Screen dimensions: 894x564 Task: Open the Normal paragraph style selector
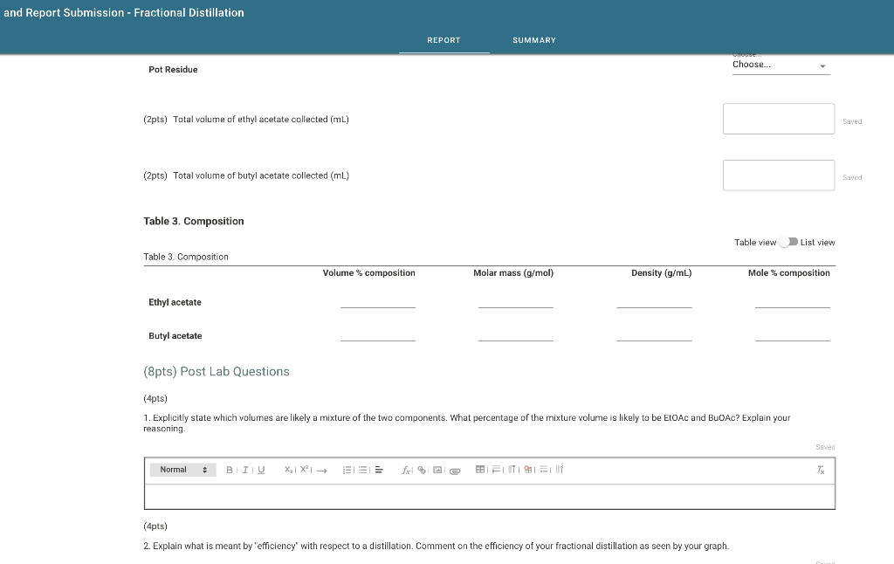[182, 470]
